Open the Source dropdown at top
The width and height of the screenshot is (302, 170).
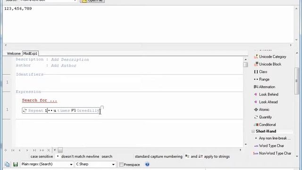[x=75, y=1]
